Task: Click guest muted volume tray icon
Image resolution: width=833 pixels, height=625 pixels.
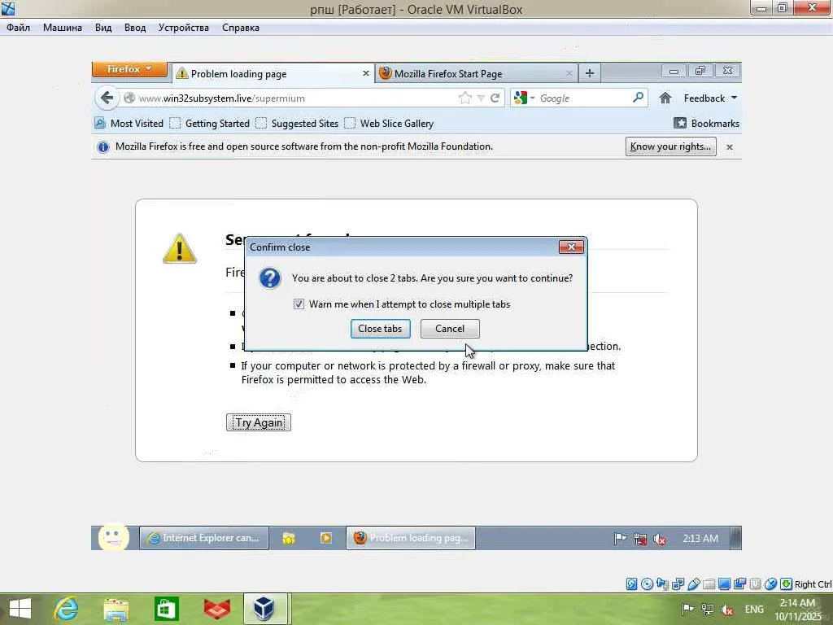Action: pyautogui.click(x=660, y=539)
